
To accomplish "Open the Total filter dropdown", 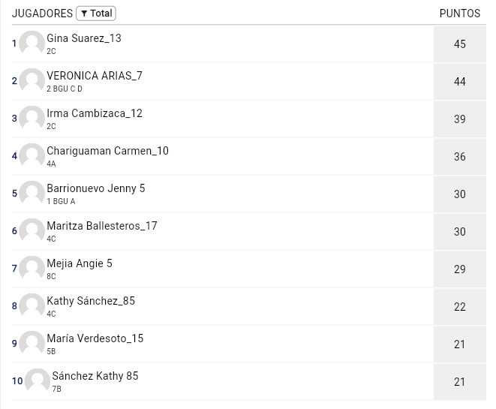I will (96, 14).
